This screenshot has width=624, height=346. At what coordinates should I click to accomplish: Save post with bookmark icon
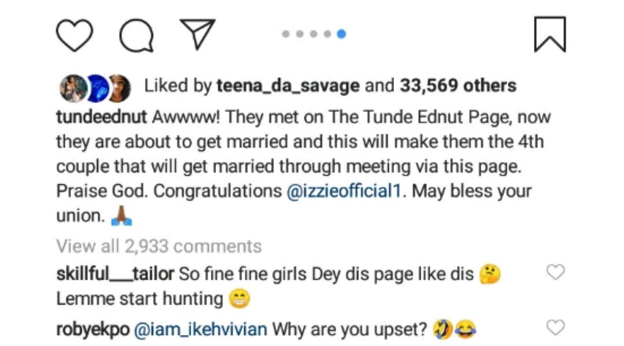549,35
